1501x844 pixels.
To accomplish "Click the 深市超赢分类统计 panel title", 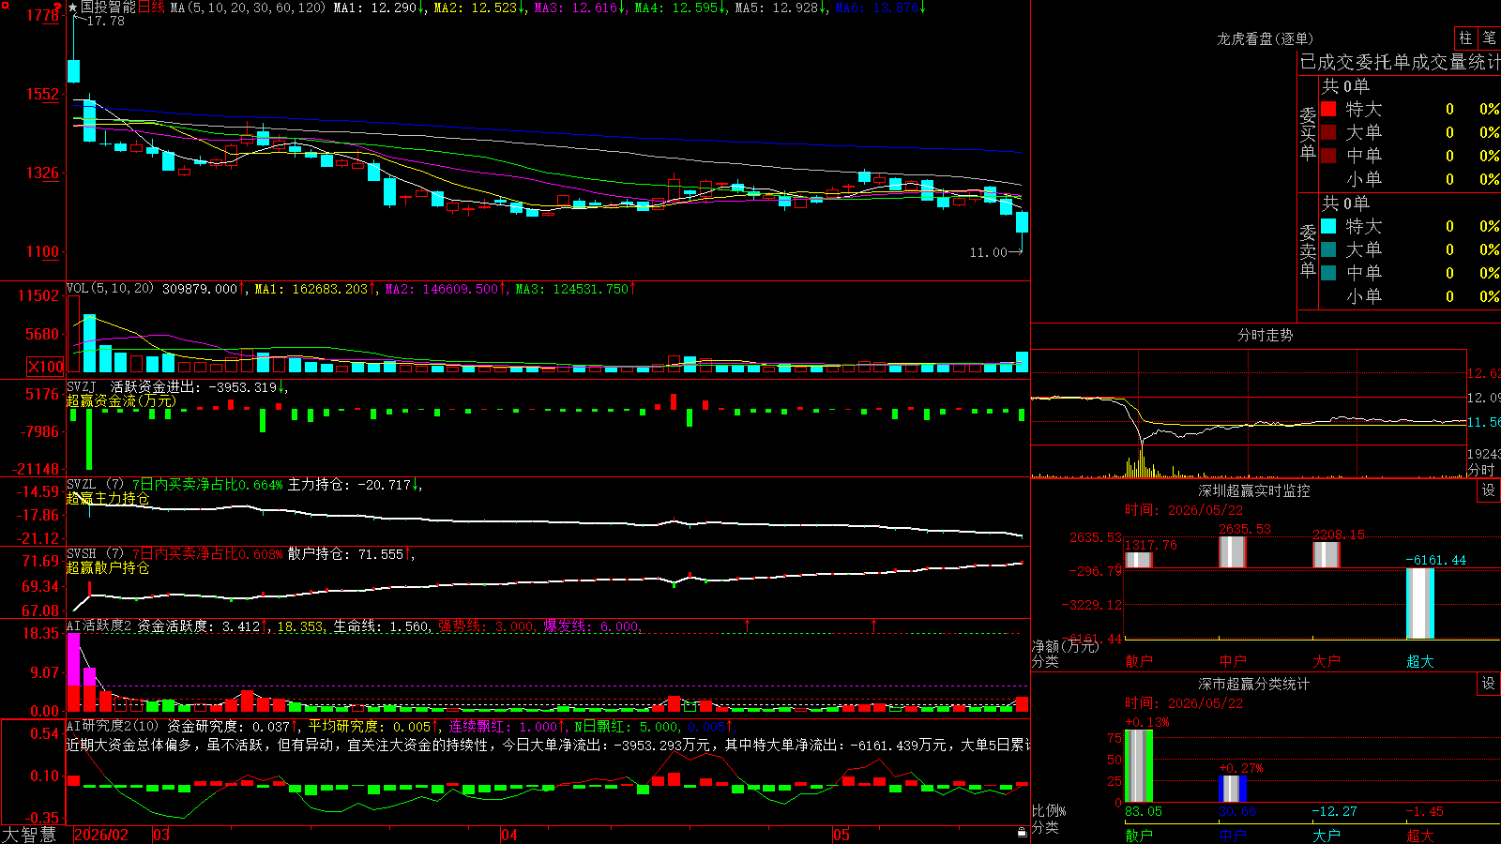I will [1254, 684].
